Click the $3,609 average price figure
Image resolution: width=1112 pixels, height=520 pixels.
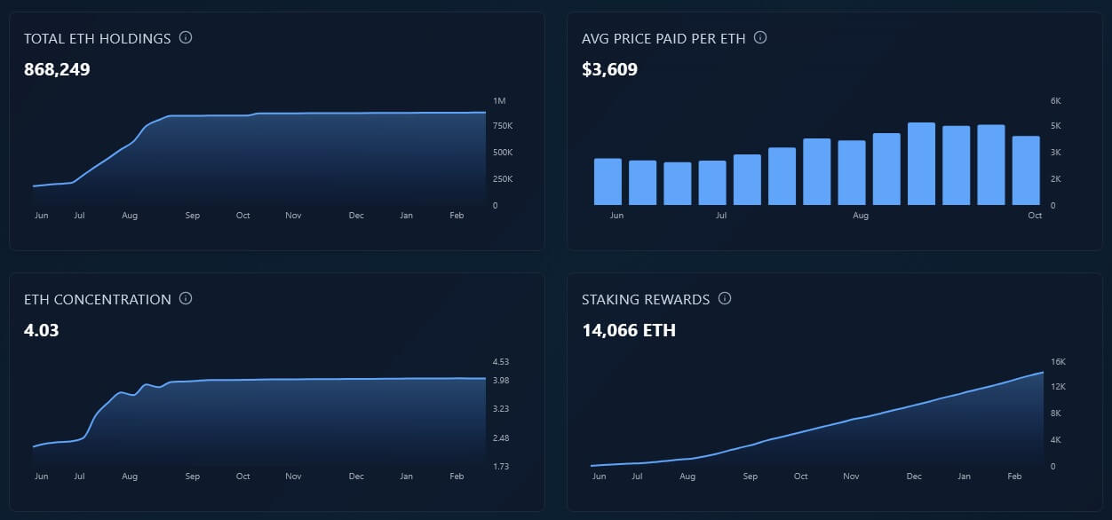point(609,69)
